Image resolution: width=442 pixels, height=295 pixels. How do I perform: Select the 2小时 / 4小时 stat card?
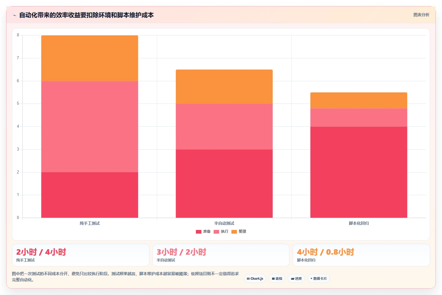pyautogui.click(x=81, y=255)
